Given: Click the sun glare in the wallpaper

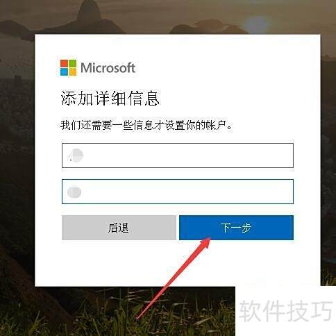Looking at the screenshot, I should [256, 24].
